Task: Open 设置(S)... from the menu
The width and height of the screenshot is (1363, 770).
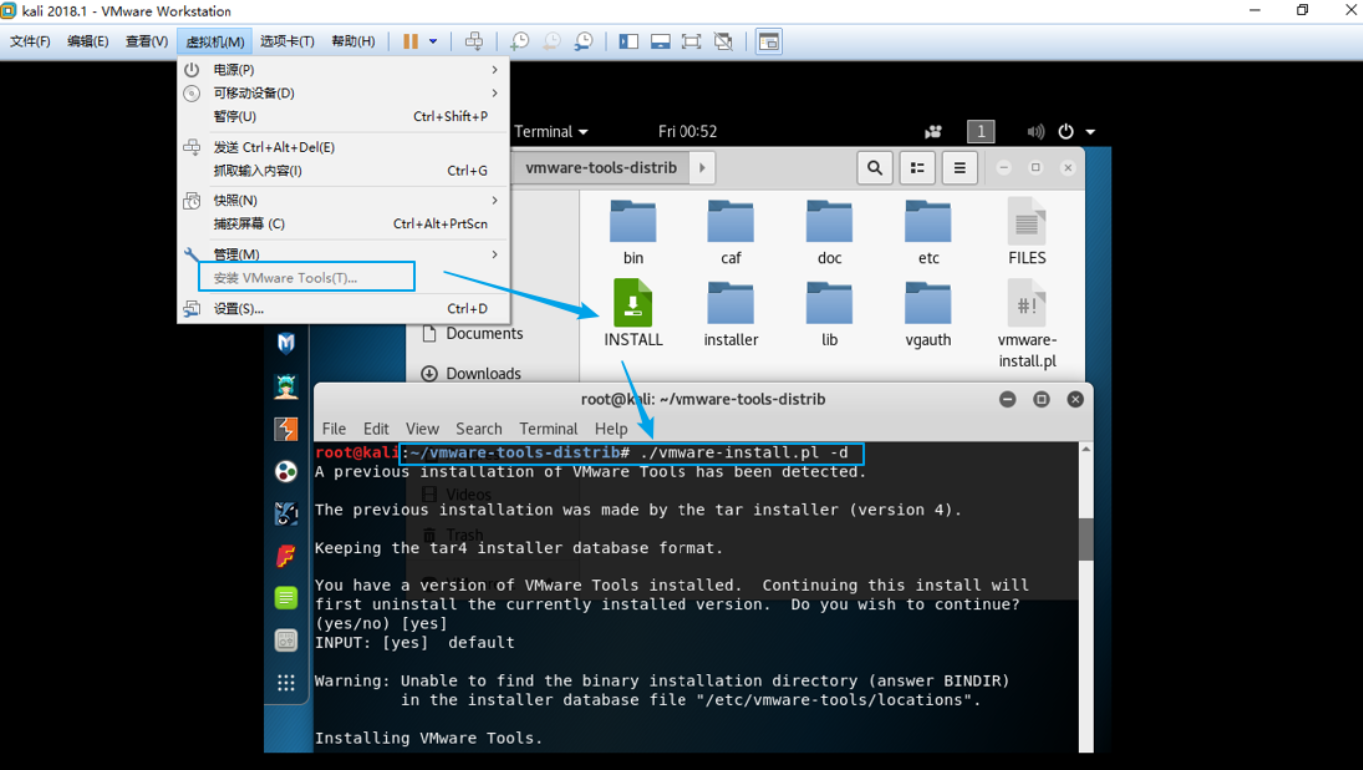Action: pos(343,308)
